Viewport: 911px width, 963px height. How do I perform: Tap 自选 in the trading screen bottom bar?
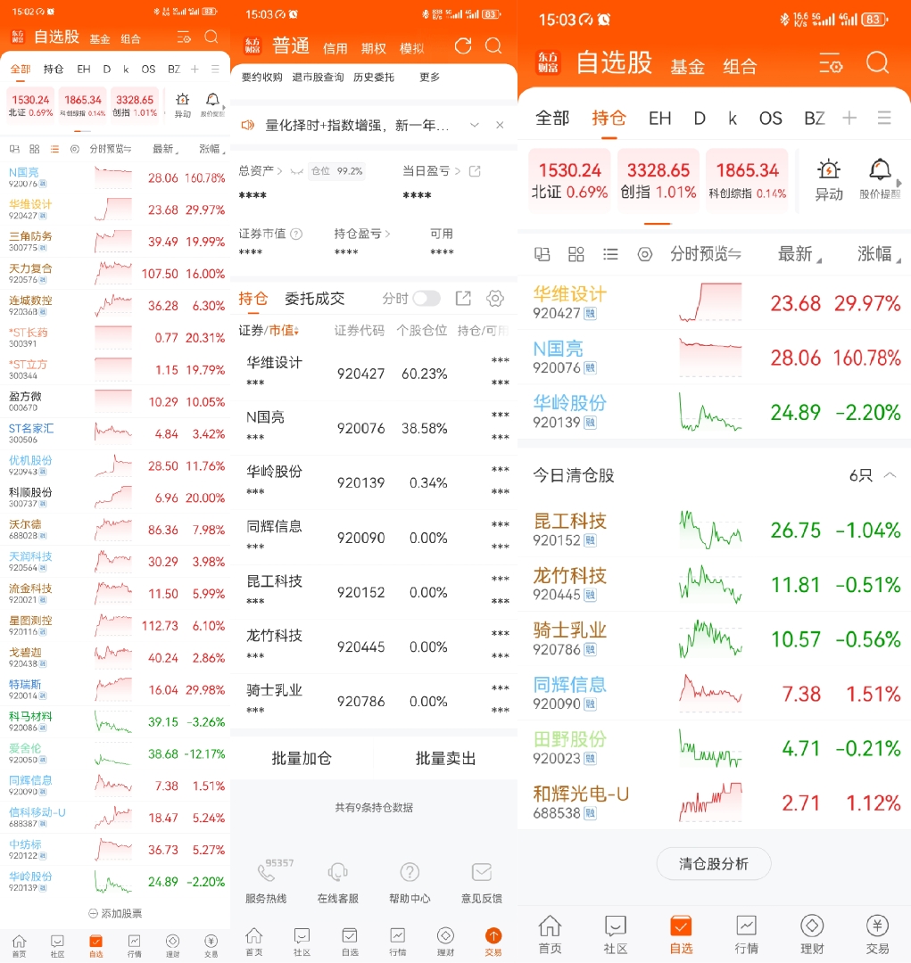pos(350,942)
